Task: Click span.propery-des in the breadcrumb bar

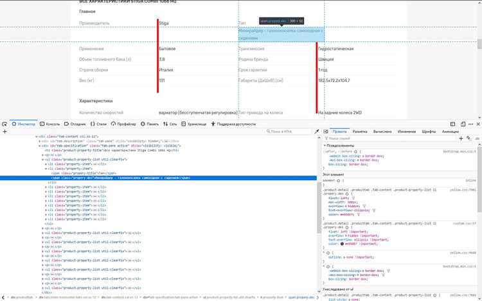Action: [301, 298]
